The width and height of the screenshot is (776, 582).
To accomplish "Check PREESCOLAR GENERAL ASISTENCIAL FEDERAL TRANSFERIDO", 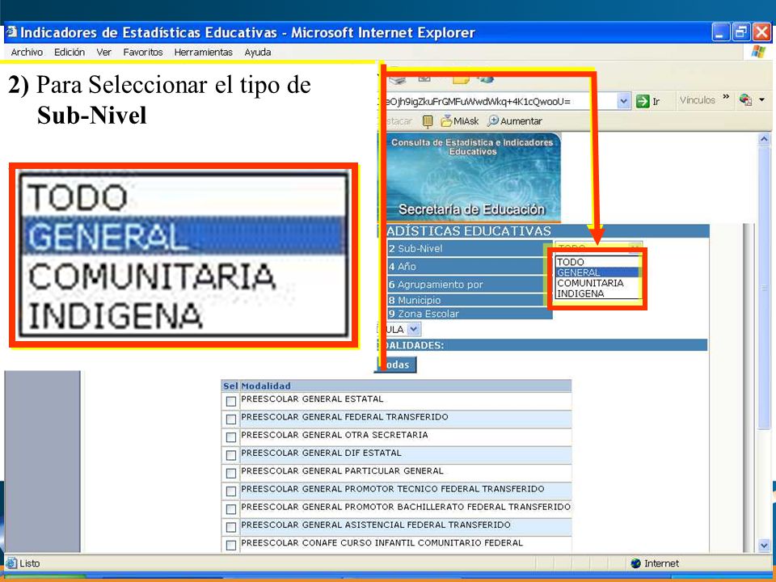I will (231, 527).
